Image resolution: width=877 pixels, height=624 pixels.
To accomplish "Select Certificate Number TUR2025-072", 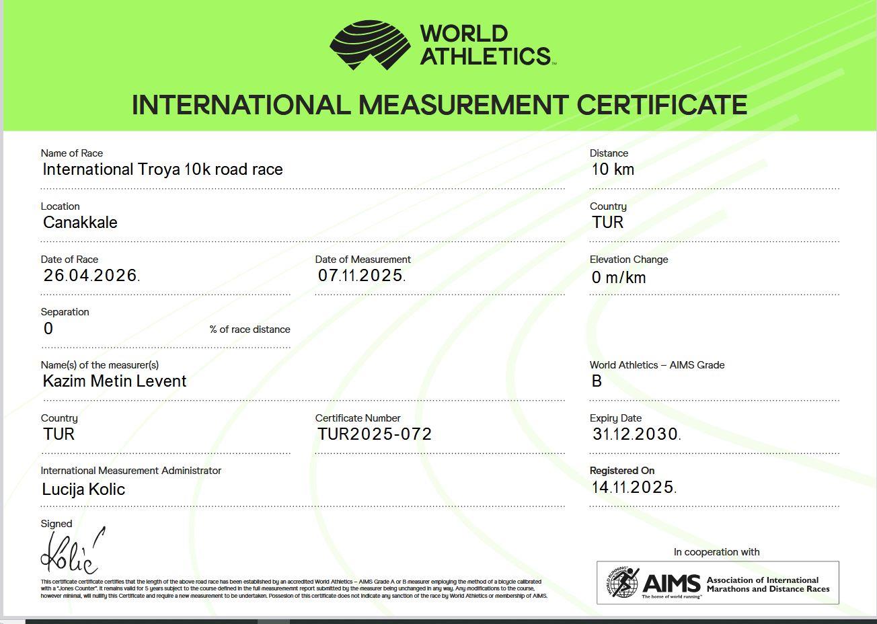I will 375,434.
